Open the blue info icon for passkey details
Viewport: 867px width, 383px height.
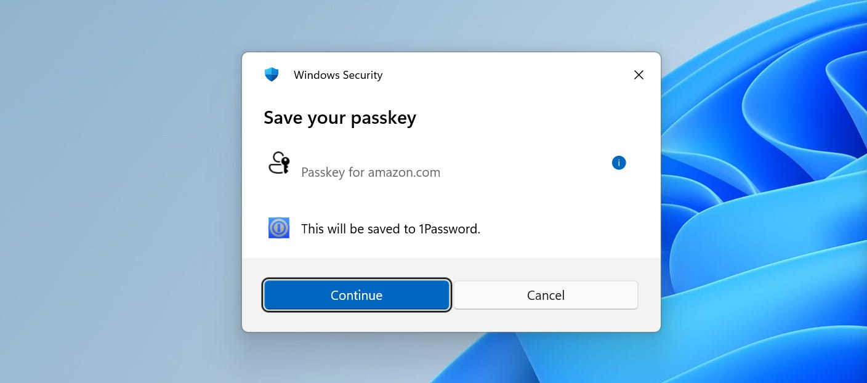pyautogui.click(x=619, y=163)
